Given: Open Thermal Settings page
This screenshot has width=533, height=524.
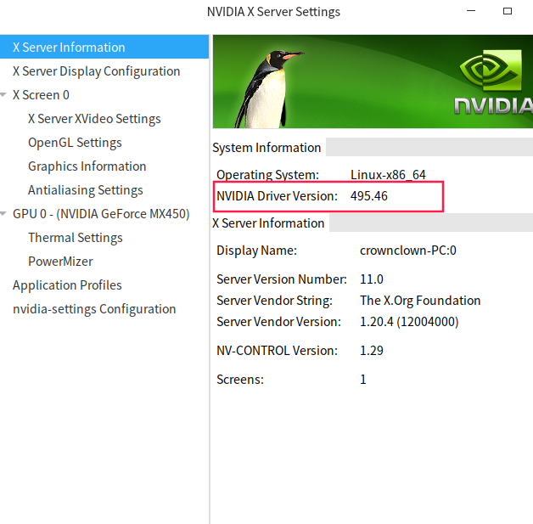Looking at the screenshot, I should pyautogui.click(x=76, y=238).
